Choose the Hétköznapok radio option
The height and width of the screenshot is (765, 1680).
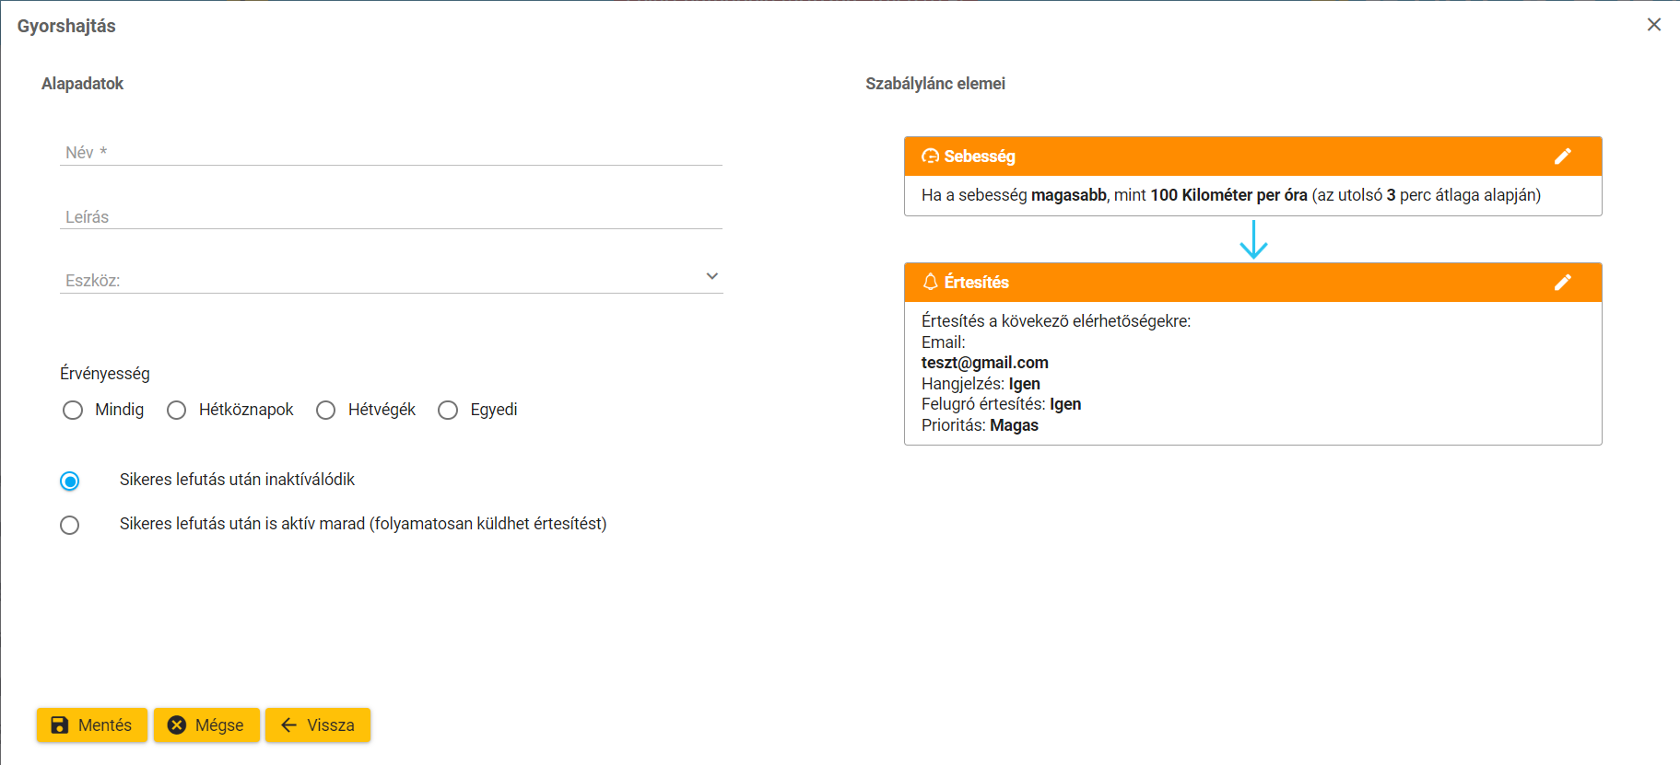pyautogui.click(x=177, y=411)
